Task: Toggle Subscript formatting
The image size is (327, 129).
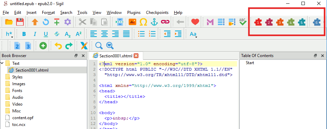Action: click(68, 34)
